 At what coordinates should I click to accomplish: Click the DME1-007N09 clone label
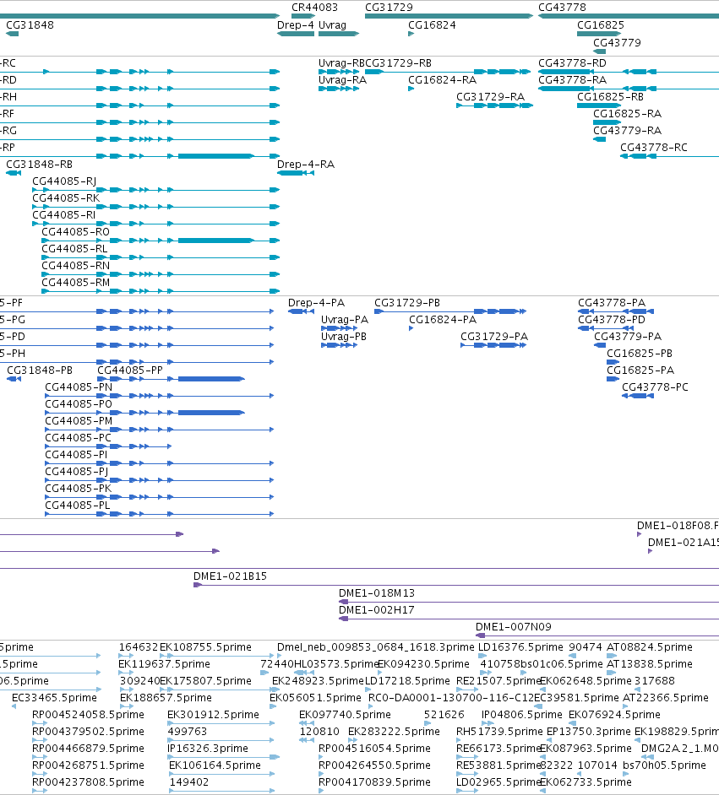[514, 627]
